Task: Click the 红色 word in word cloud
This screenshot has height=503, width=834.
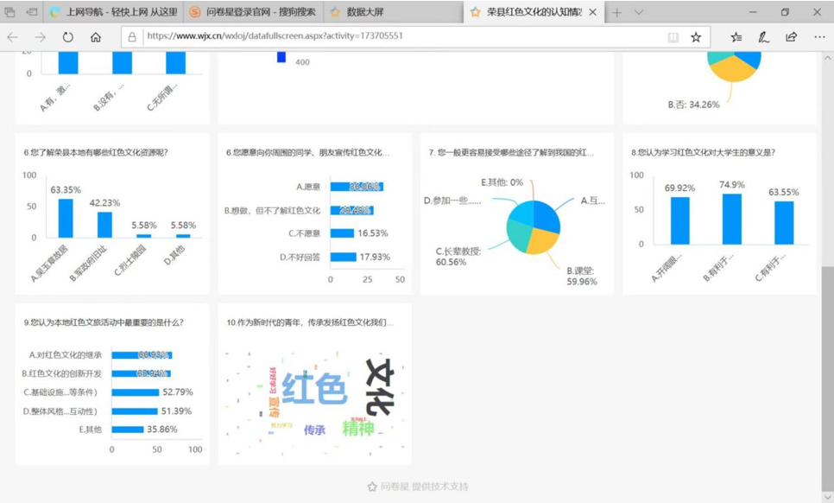Action: tap(313, 389)
